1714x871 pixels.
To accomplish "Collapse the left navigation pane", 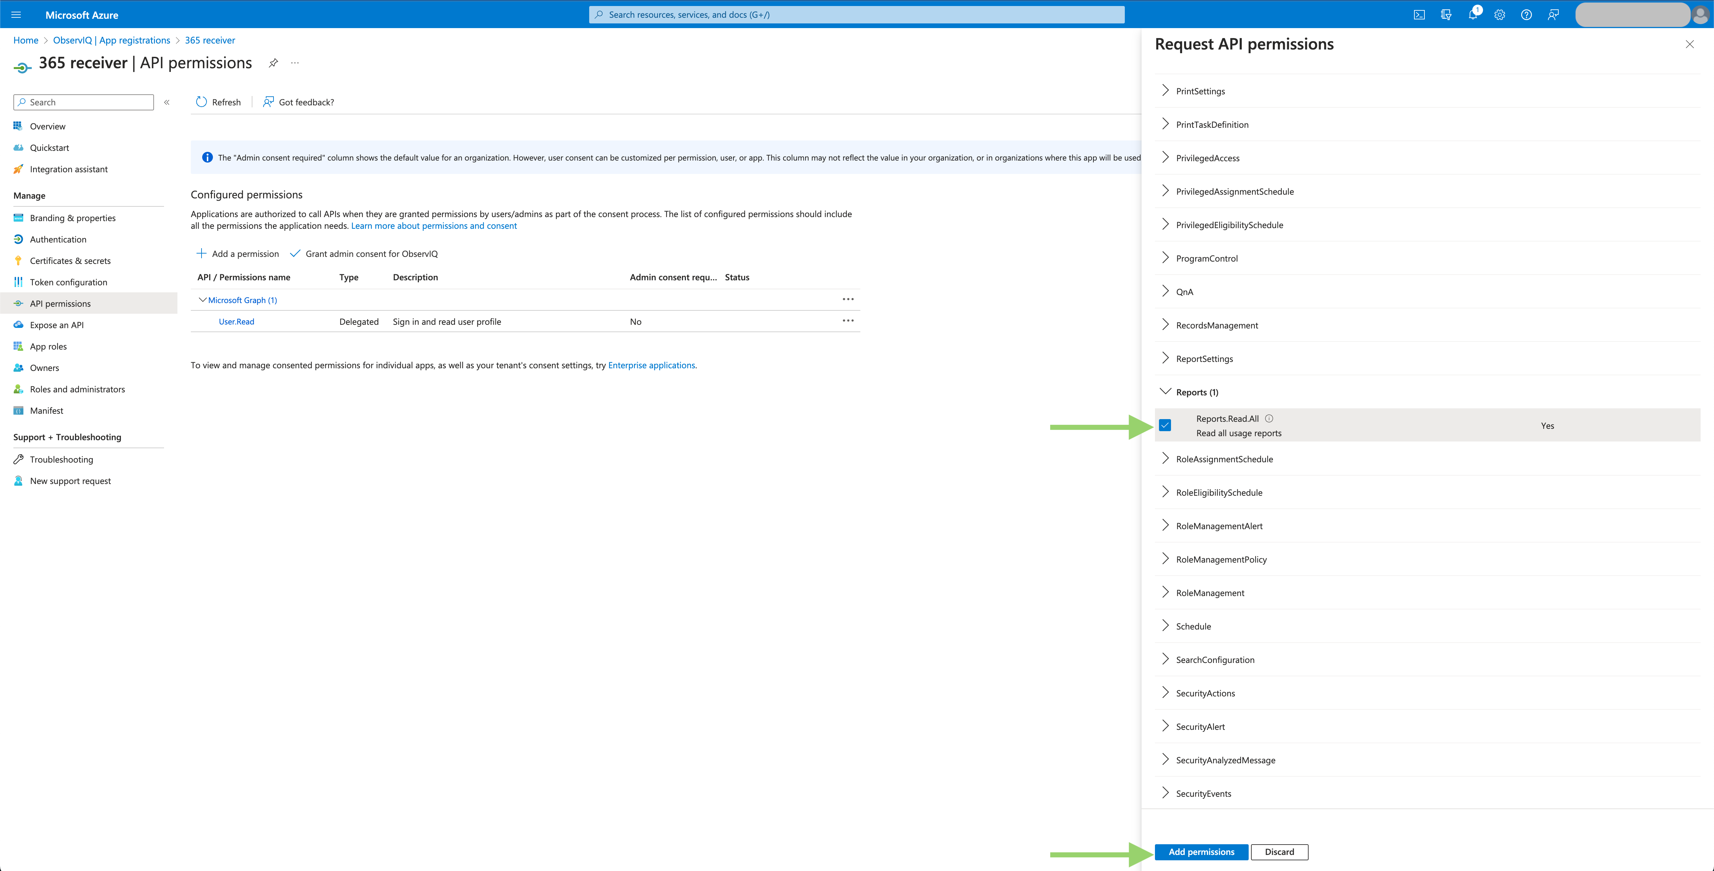I will point(167,102).
